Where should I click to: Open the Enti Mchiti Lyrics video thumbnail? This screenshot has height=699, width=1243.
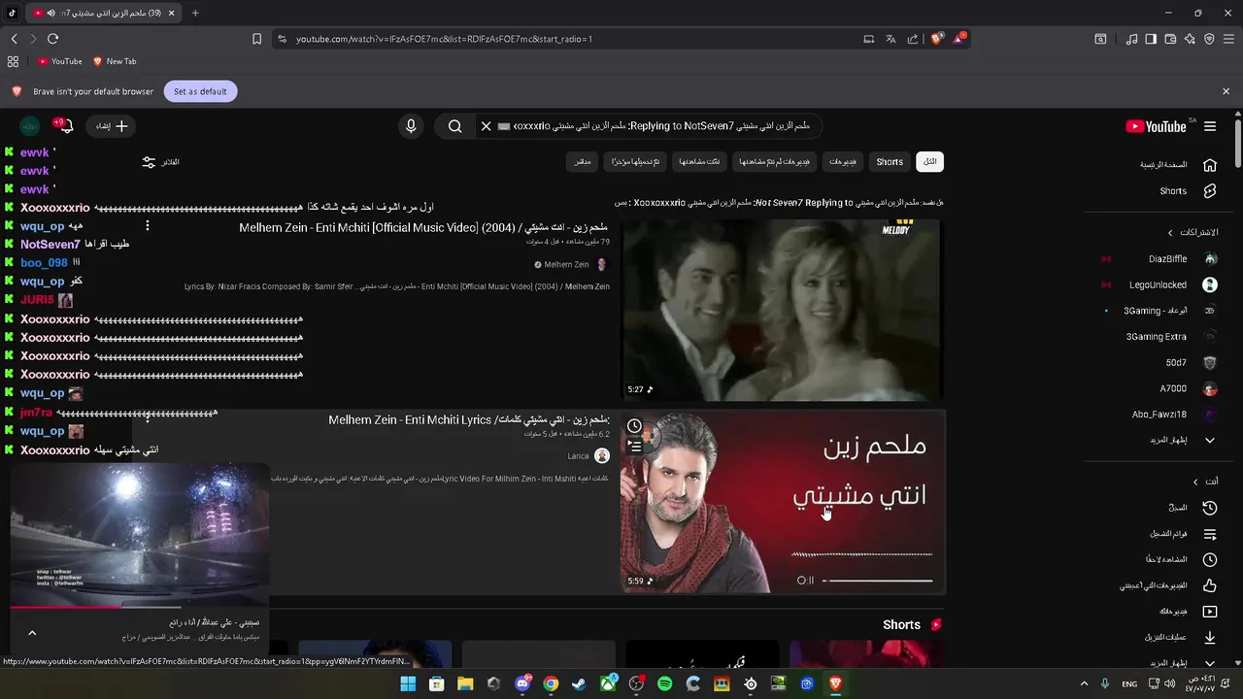(781, 503)
